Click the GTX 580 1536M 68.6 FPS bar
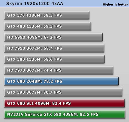The image size is (129, 122). 54,59
